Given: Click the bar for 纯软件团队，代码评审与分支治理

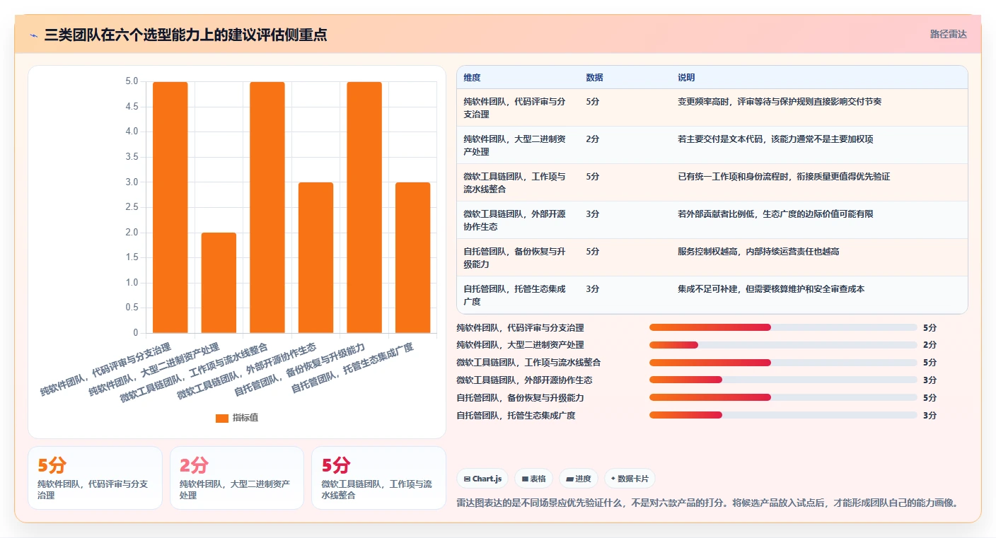Looking at the screenshot, I should (x=170, y=207).
